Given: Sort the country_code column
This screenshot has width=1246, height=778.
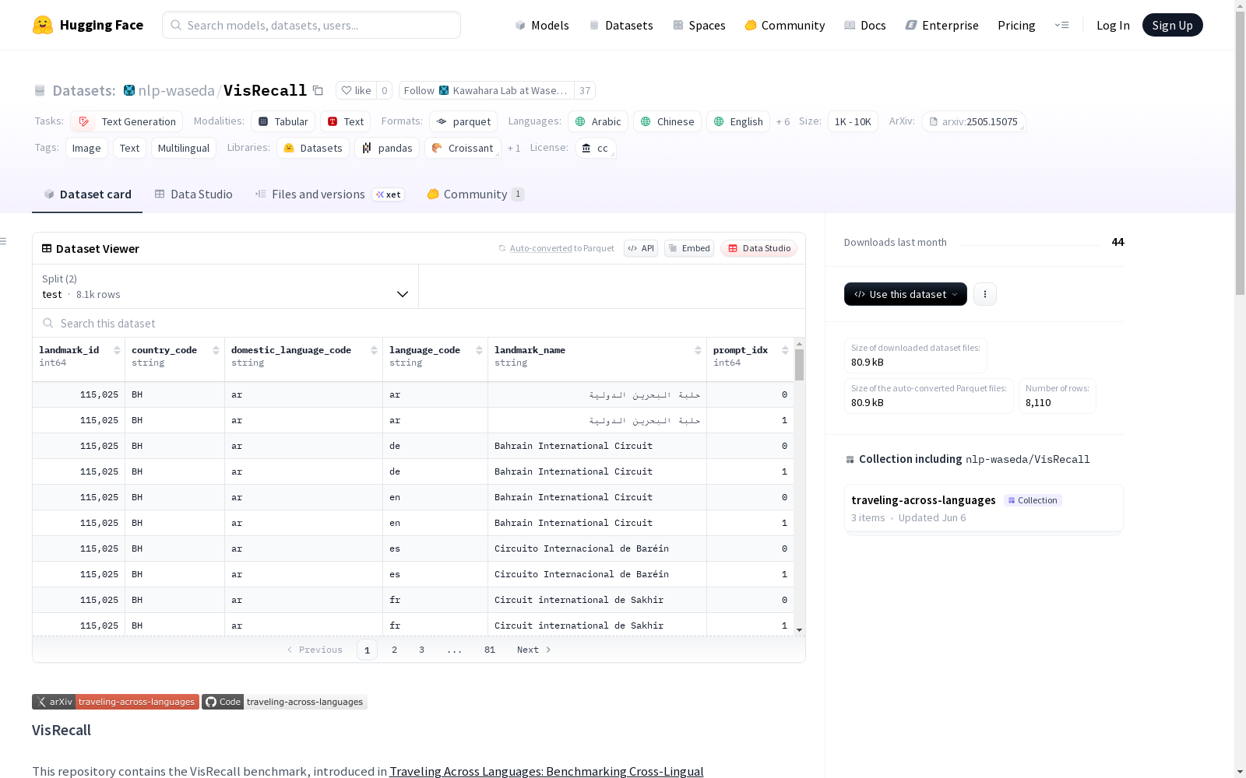Looking at the screenshot, I should click(216, 350).
